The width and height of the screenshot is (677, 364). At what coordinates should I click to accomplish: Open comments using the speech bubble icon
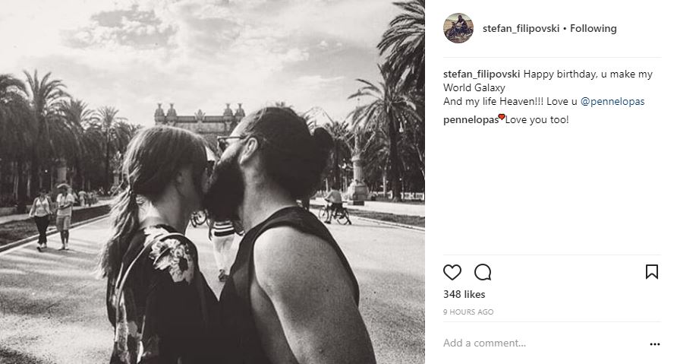click(483, 272)
